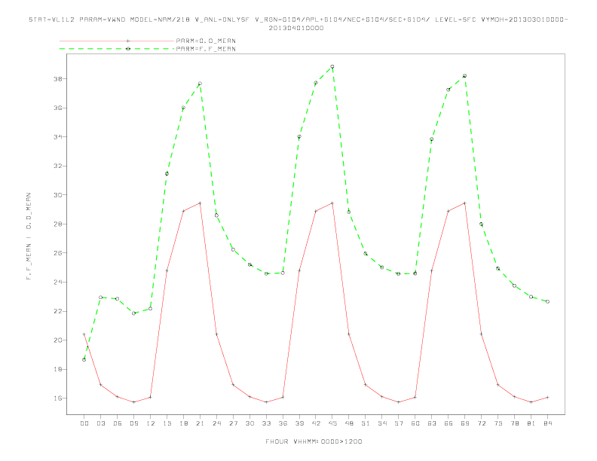Click y-axis tick label 30
This screenshot has height=461, width=597.
pos(58,195)
